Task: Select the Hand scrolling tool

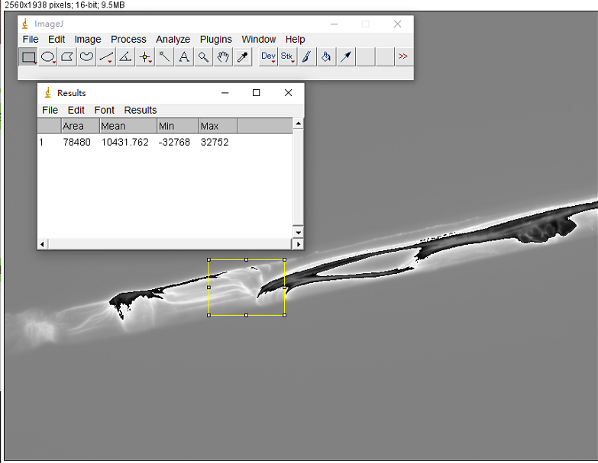Action: coord(223,56)
